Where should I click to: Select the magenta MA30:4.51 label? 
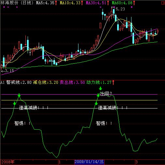[x=96, y=3]
